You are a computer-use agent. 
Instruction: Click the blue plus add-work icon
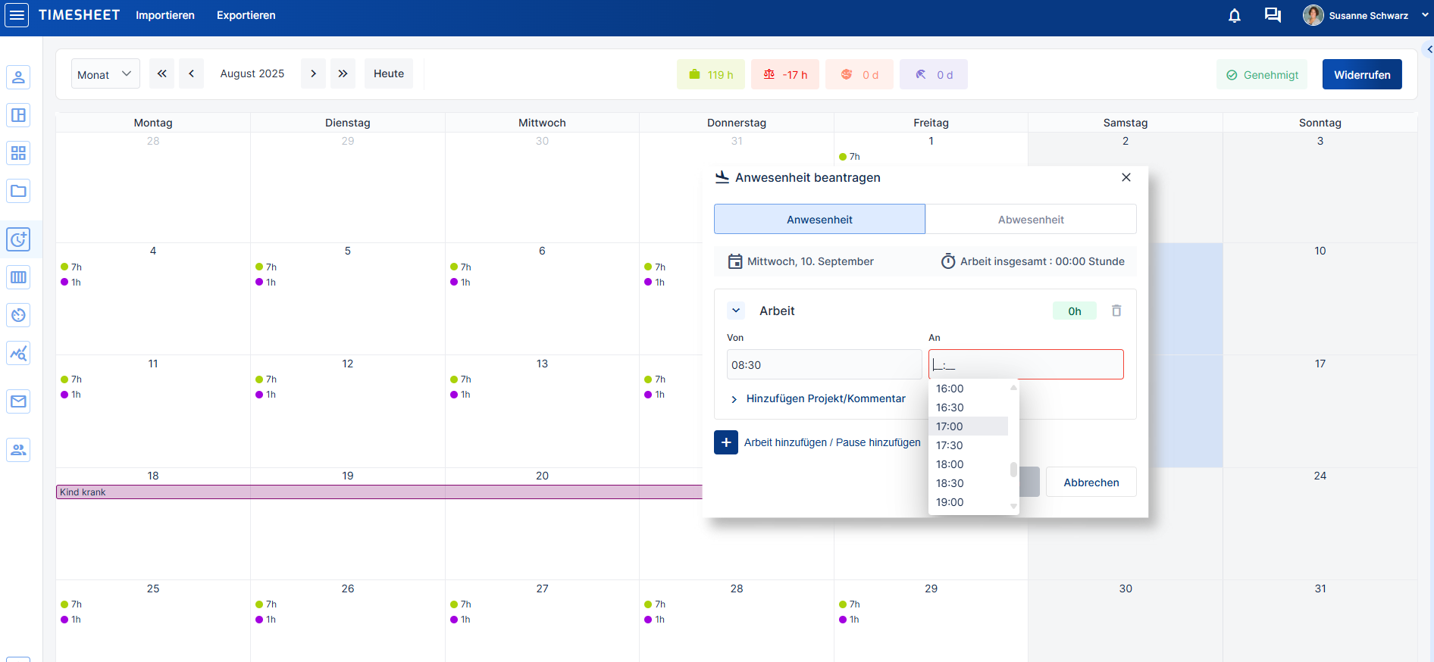coord(725,442)
